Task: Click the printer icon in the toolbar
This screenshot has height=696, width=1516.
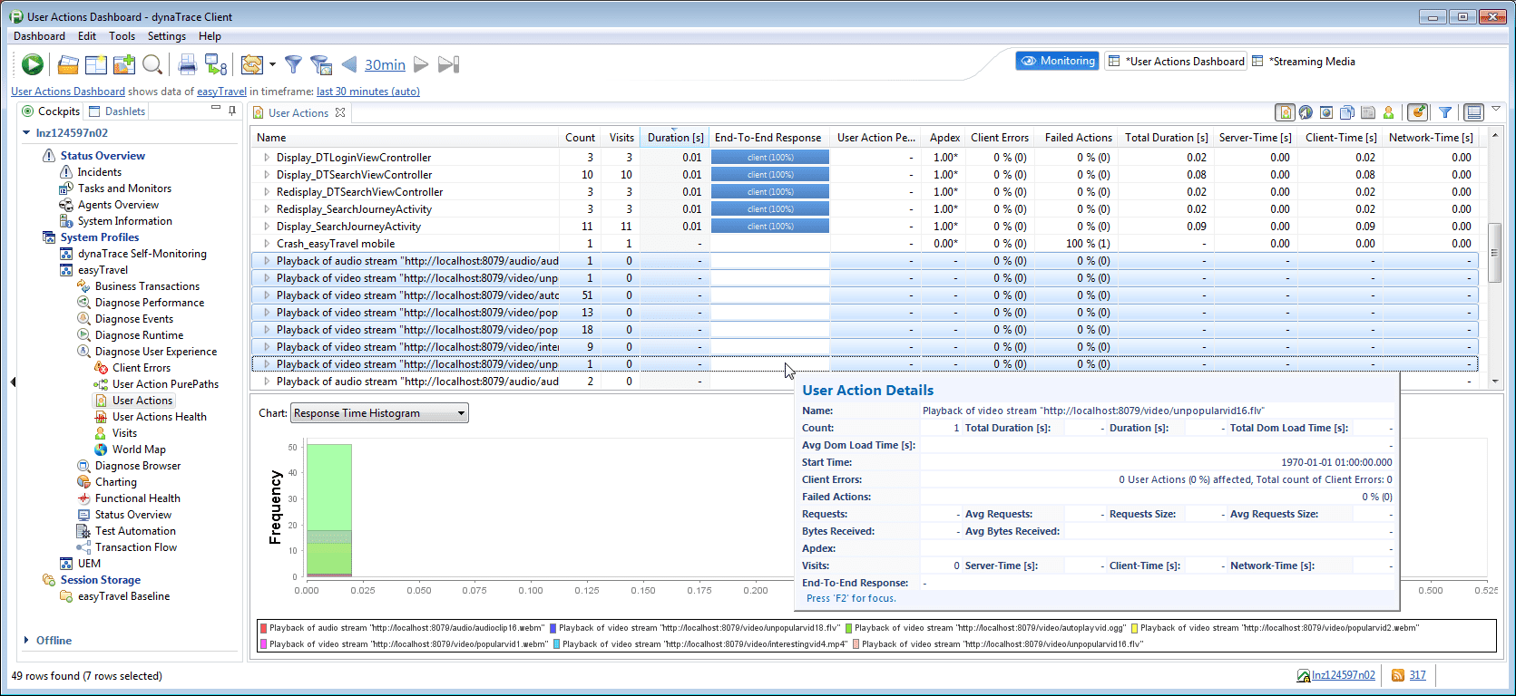Action: pos(188,64)
